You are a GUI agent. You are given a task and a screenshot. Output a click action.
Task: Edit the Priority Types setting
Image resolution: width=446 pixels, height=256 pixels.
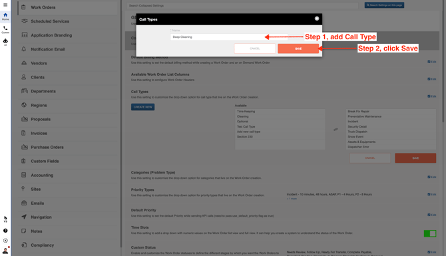432,194
